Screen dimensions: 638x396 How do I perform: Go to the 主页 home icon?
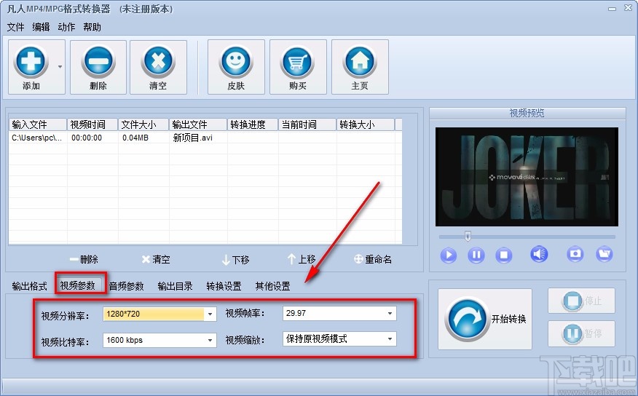coord(360,61)
